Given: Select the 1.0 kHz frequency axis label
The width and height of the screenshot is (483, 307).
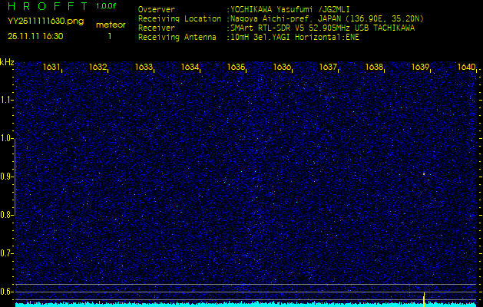Looking at the screenshot, I should click(x=7, y=138).
